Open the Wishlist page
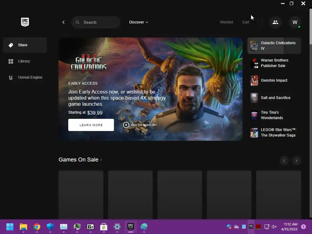This screenshot has width=312, height=234. tap(226, 22)
